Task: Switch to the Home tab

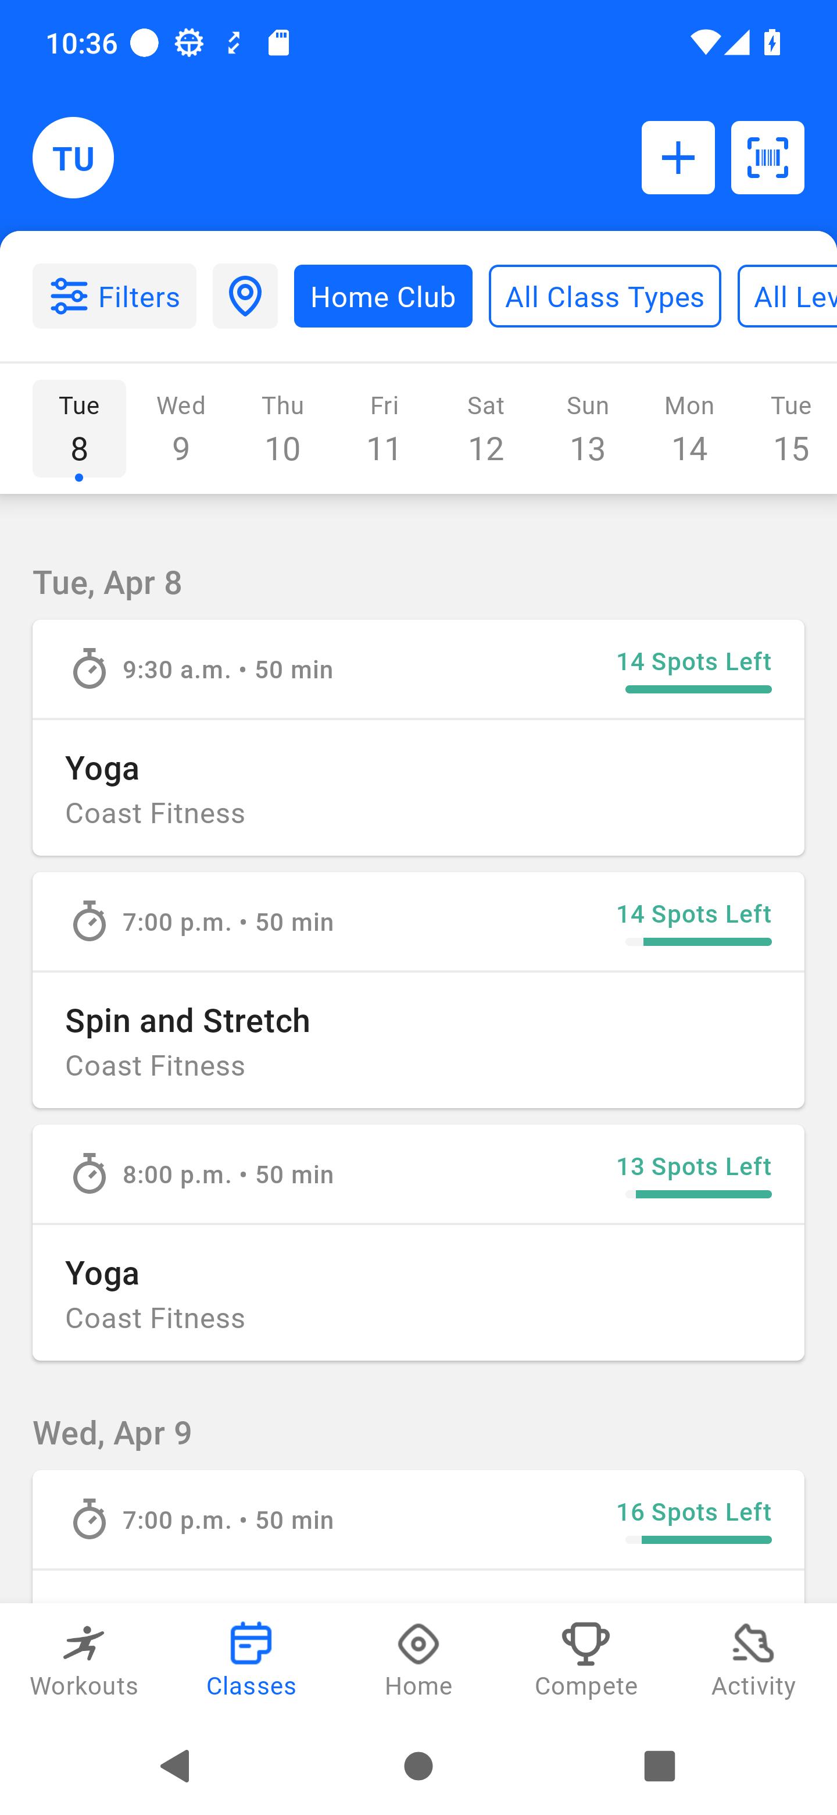Action: tap(418, 1659)
